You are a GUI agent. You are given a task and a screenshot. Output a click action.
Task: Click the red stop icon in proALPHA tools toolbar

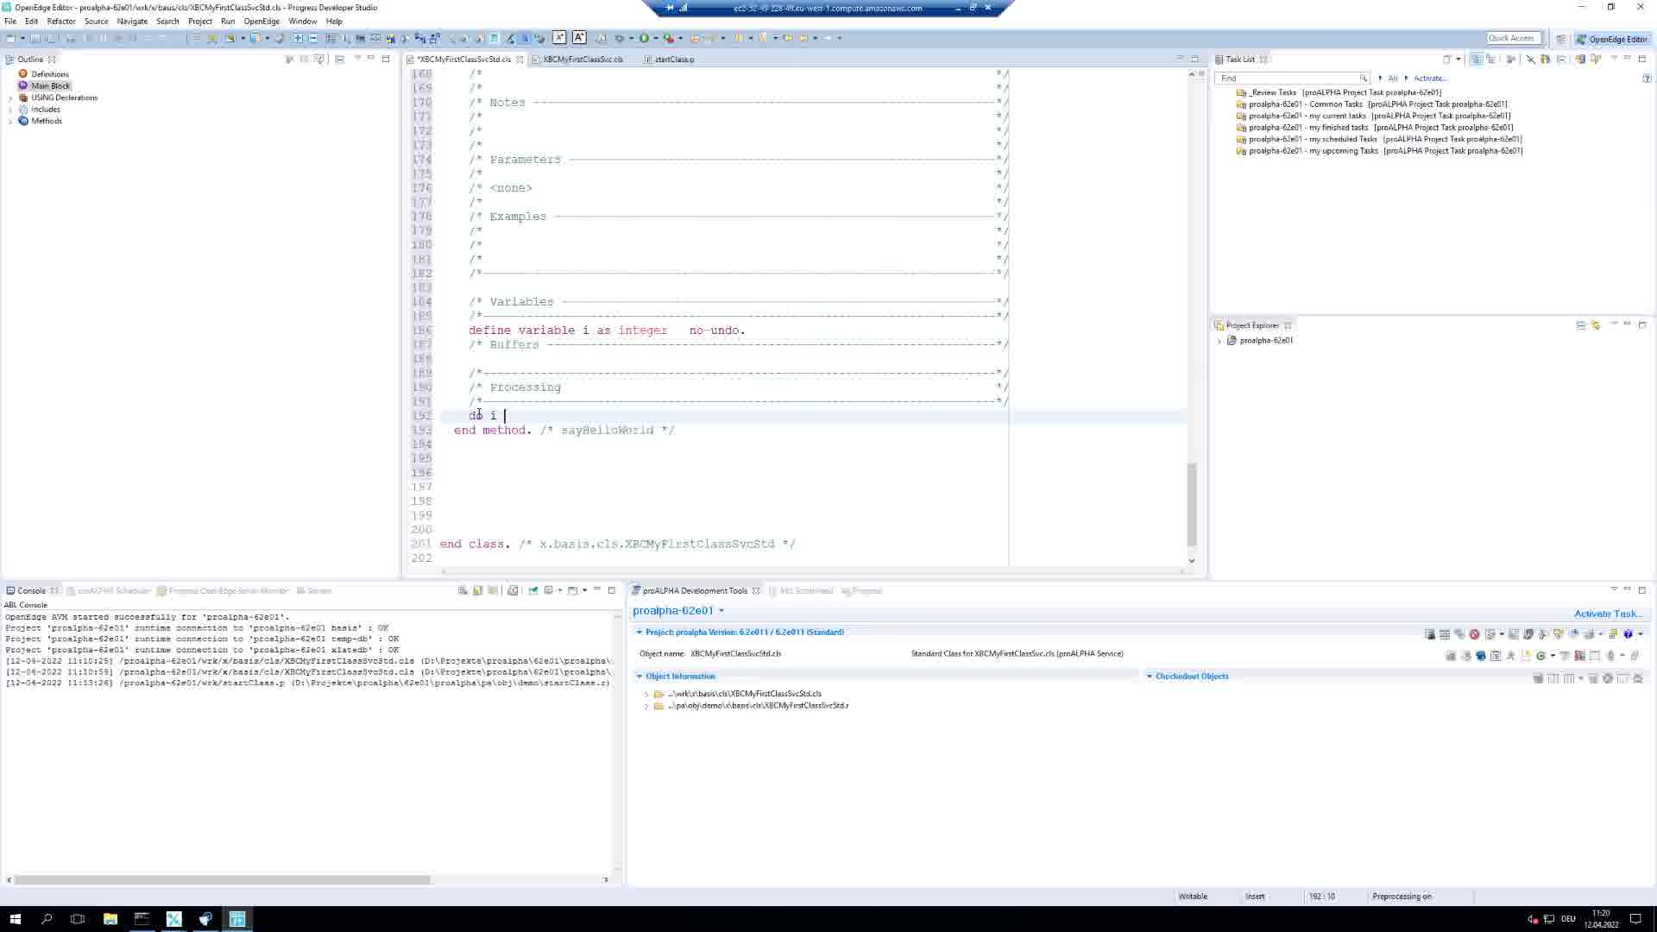[x=1474, y=633]
